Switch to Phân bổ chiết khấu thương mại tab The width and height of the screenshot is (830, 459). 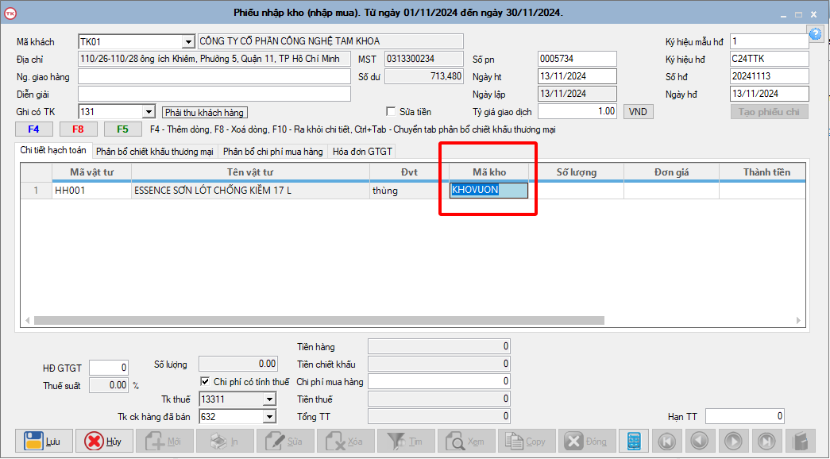[x=154, y=151]
